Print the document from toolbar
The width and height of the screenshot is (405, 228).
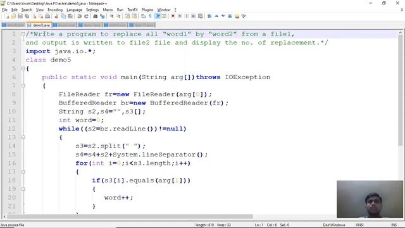(x=47, y=16)
